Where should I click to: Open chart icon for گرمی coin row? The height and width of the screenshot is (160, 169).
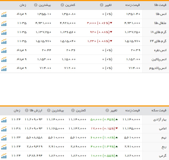coord(4,156)
